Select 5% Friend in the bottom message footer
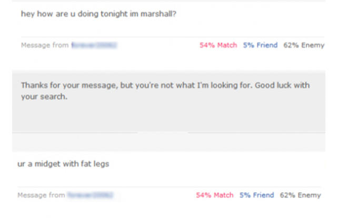The height and width of the screenshot is (218, 337). (256, 195)
